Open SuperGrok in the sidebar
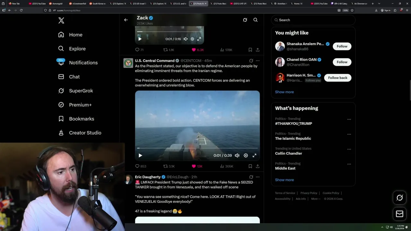 75,91
